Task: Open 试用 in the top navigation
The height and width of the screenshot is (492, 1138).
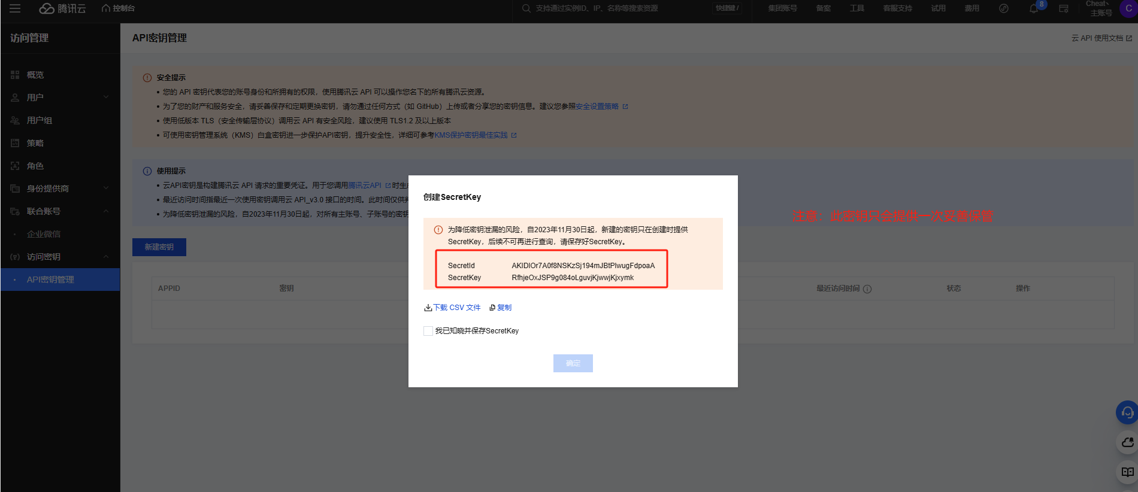Action: coord(939,8)
